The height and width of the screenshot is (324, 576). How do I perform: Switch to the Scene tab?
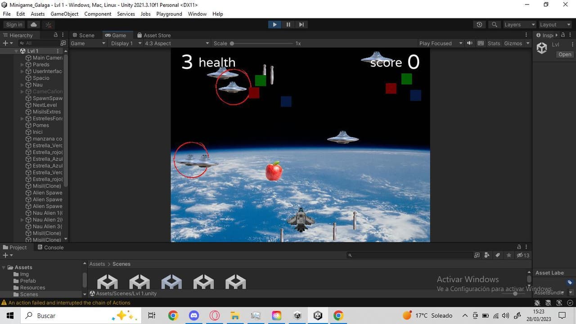83,35
